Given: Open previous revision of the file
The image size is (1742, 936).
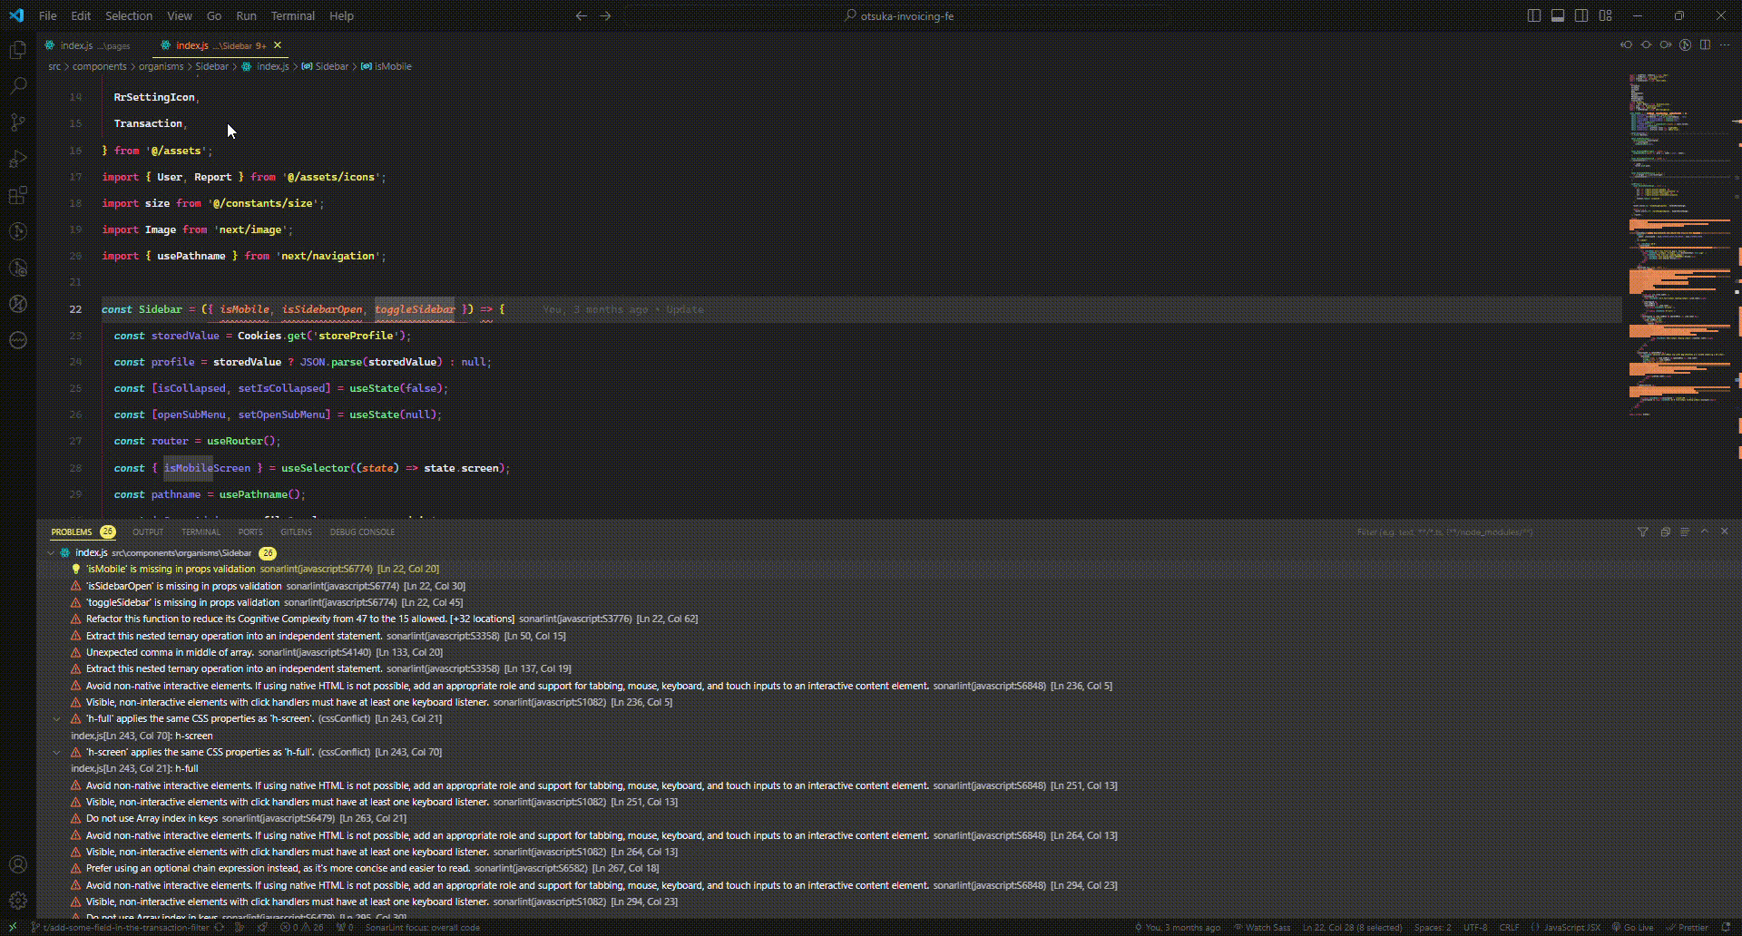Looking at the screenshot, I should [1626, 44].
